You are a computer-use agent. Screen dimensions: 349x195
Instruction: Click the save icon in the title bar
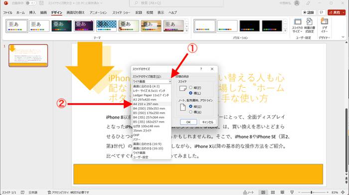click(41, 3)
